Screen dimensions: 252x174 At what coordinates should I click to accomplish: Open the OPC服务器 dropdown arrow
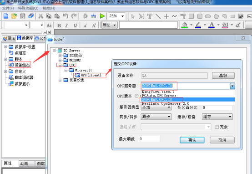tap(232, 86)
